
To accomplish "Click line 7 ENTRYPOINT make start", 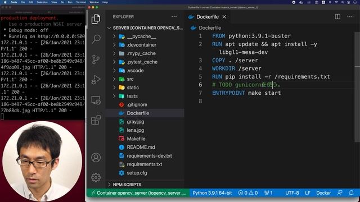I will [x=246, y=93].
